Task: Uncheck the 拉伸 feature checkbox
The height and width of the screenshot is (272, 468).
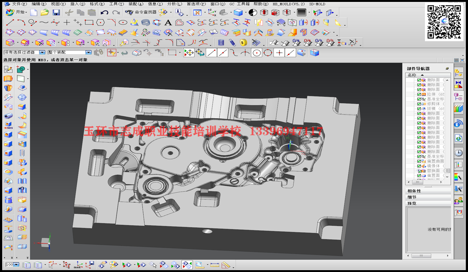Action: tap(419, 94)
